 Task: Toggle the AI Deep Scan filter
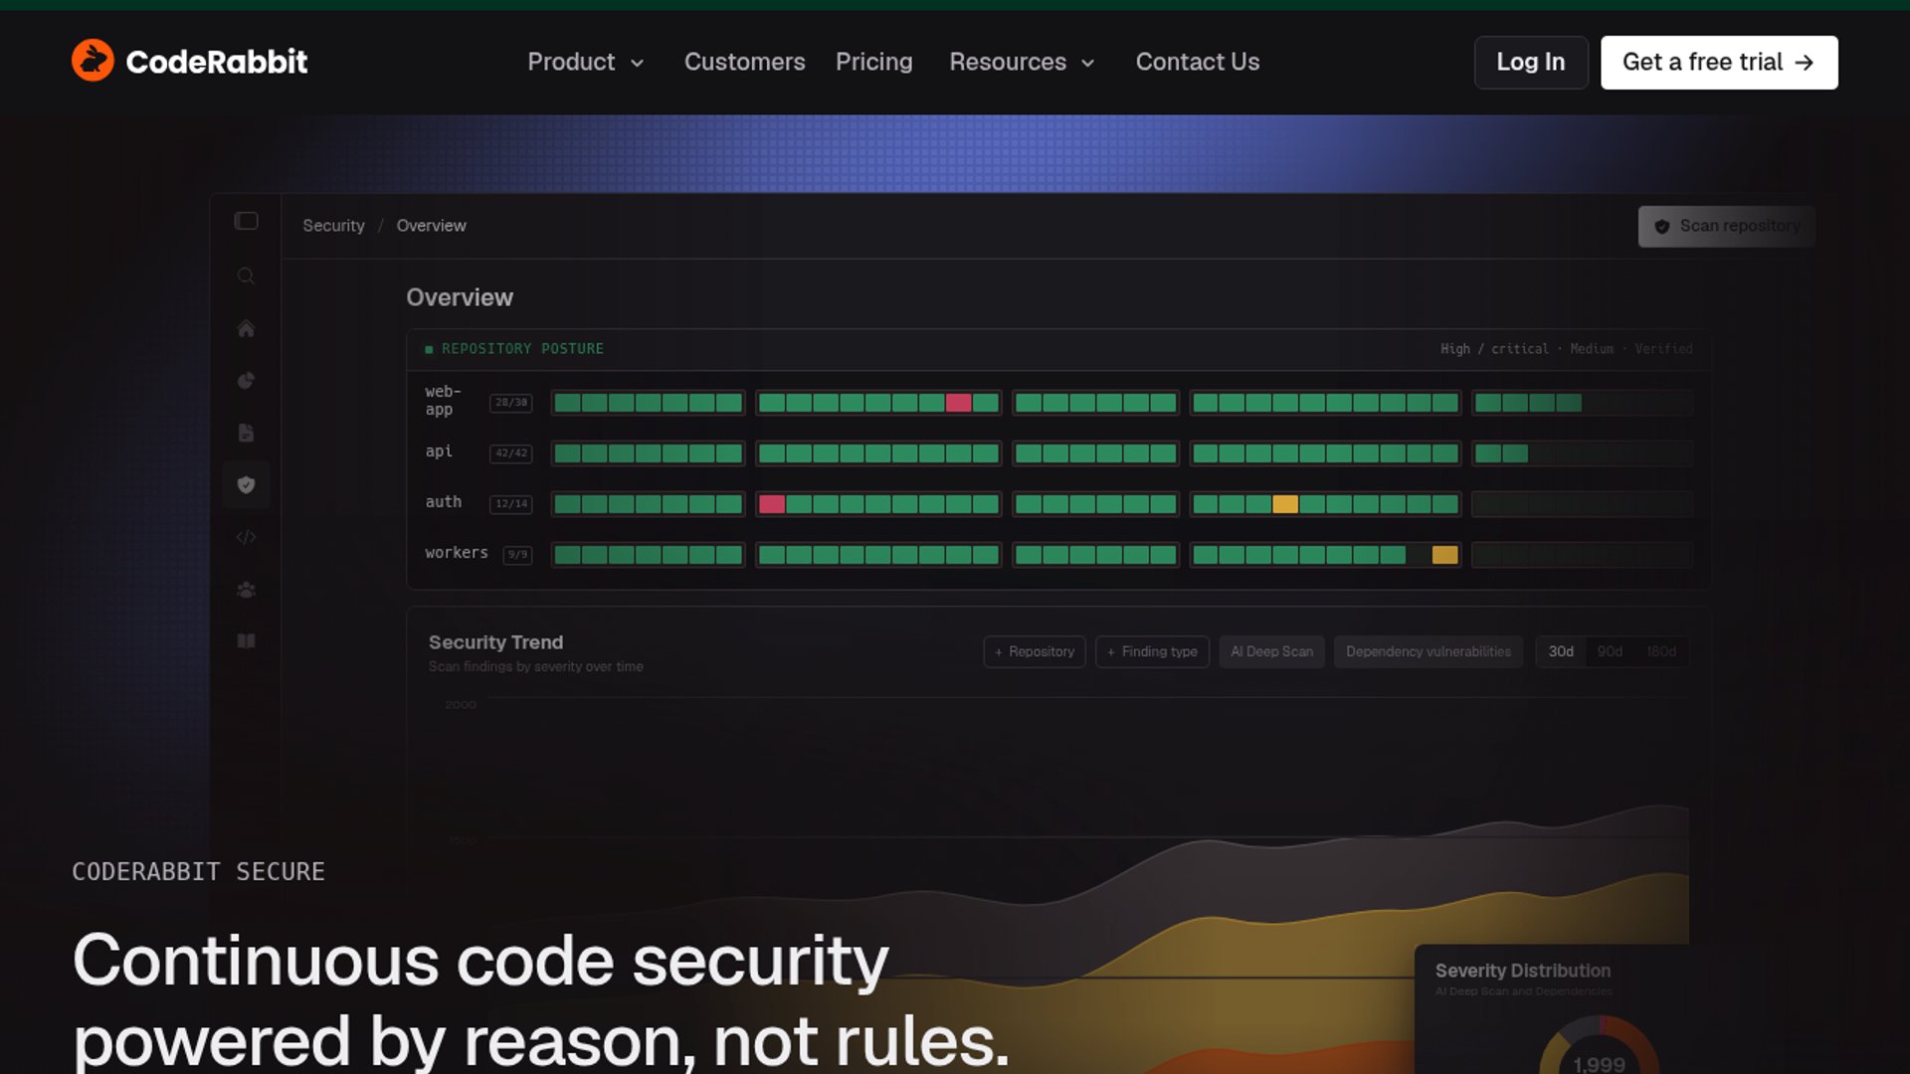1271,652
